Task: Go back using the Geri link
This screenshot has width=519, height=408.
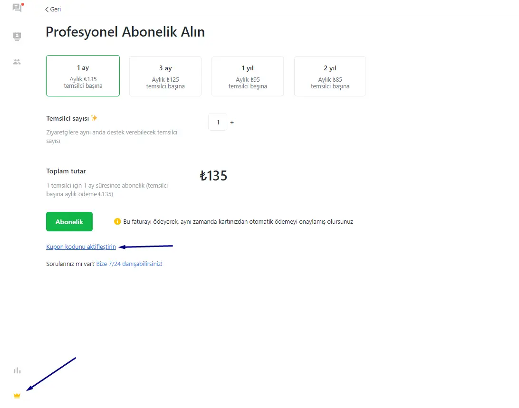Action: (x=53, y=9)
